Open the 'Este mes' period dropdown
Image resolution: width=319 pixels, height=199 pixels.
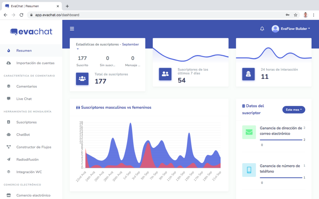[293, 110]
